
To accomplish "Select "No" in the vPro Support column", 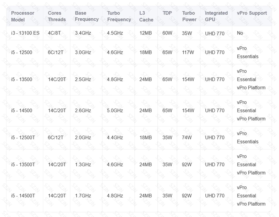I will [x=240, y=33].
